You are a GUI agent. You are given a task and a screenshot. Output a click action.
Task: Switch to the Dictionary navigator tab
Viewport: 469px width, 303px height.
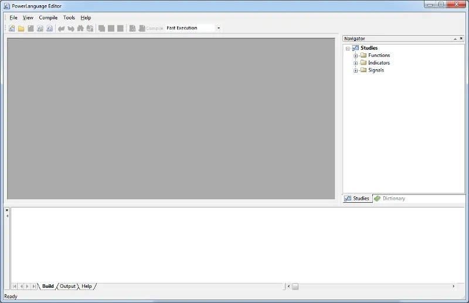390,198
